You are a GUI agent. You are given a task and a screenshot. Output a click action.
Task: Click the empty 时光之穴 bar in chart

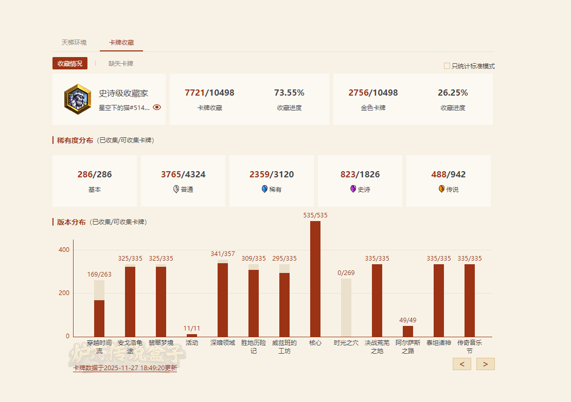(x=346, y=307)
